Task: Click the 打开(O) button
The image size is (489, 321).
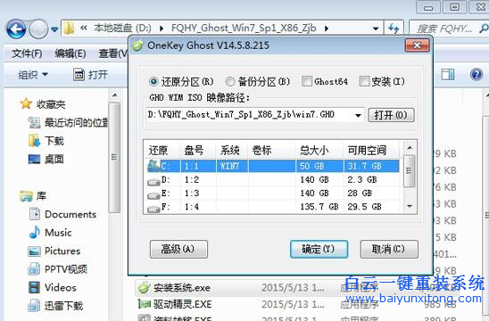Action: (x=391, y=115)
